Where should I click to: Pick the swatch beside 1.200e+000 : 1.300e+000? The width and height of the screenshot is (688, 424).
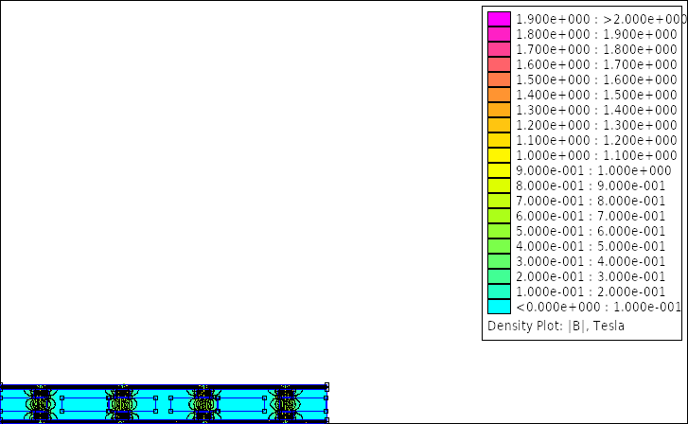point(499,125)
